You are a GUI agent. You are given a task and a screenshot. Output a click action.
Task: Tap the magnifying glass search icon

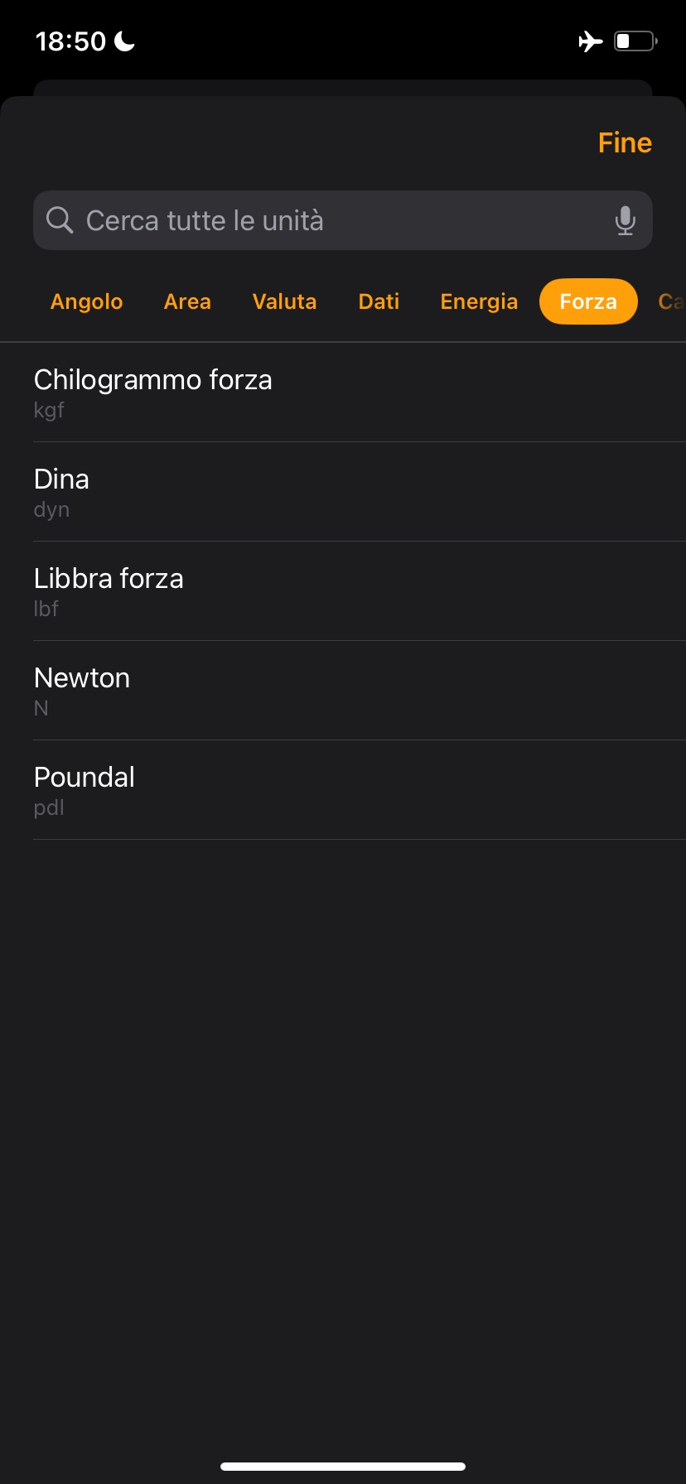point(60,220)
